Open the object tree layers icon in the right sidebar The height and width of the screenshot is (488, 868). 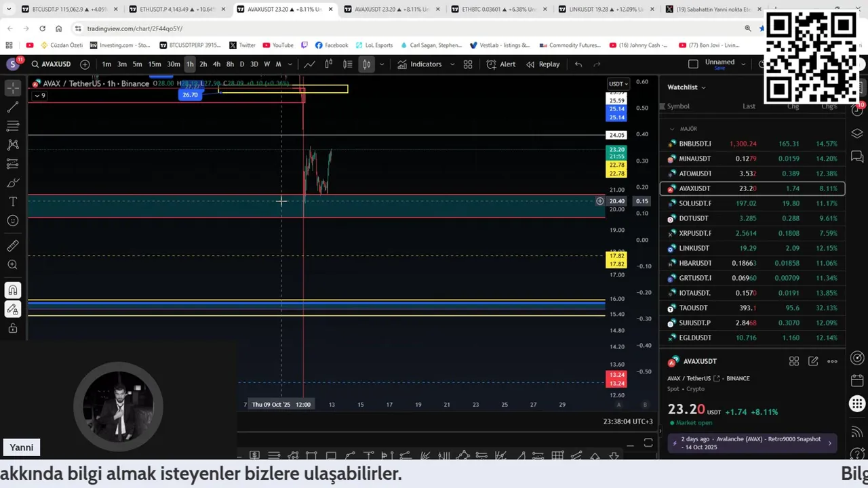[857, 134]
